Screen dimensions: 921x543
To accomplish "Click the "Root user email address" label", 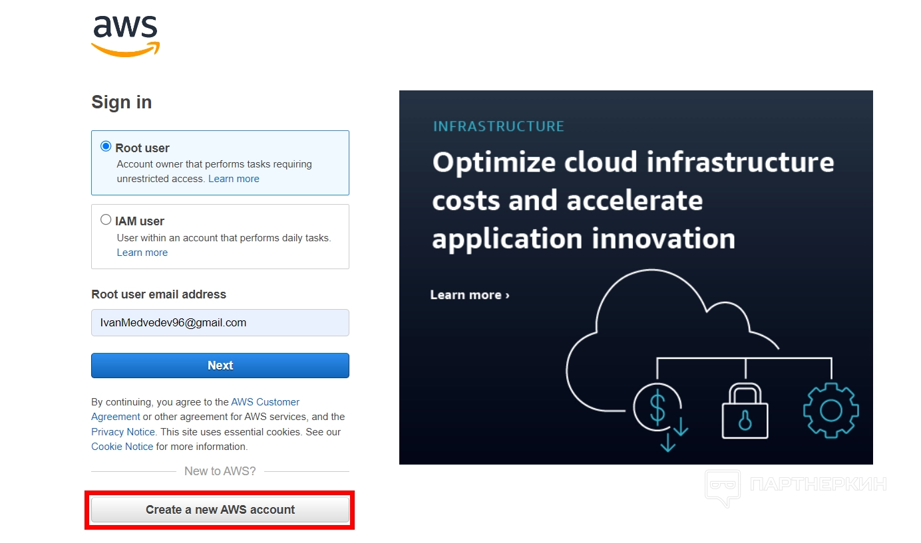I will [x=159, y=294].
